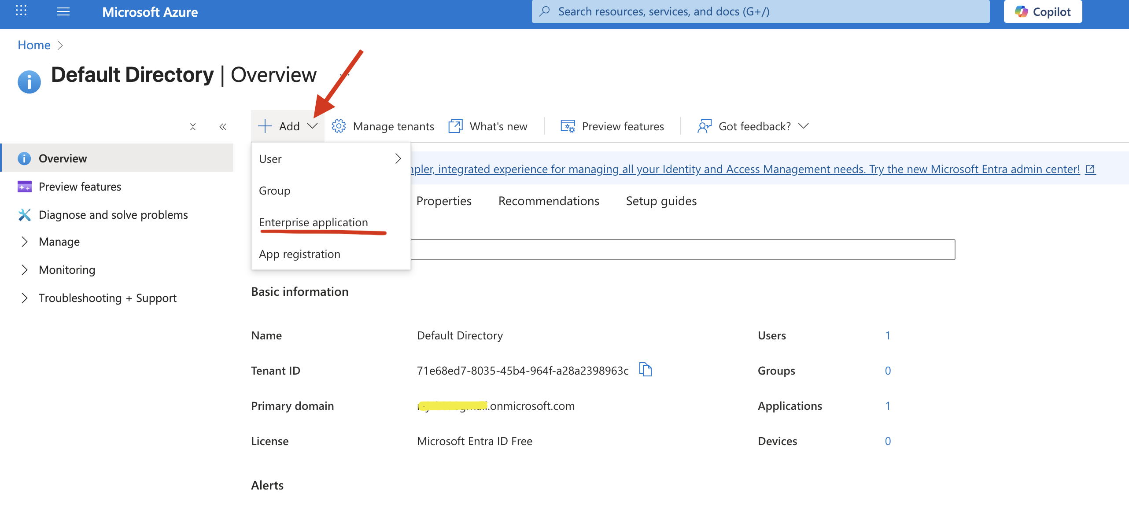Click the breadcrumb chevron after Home
The height and width of the screenshot is (508, 1129).
61,45
